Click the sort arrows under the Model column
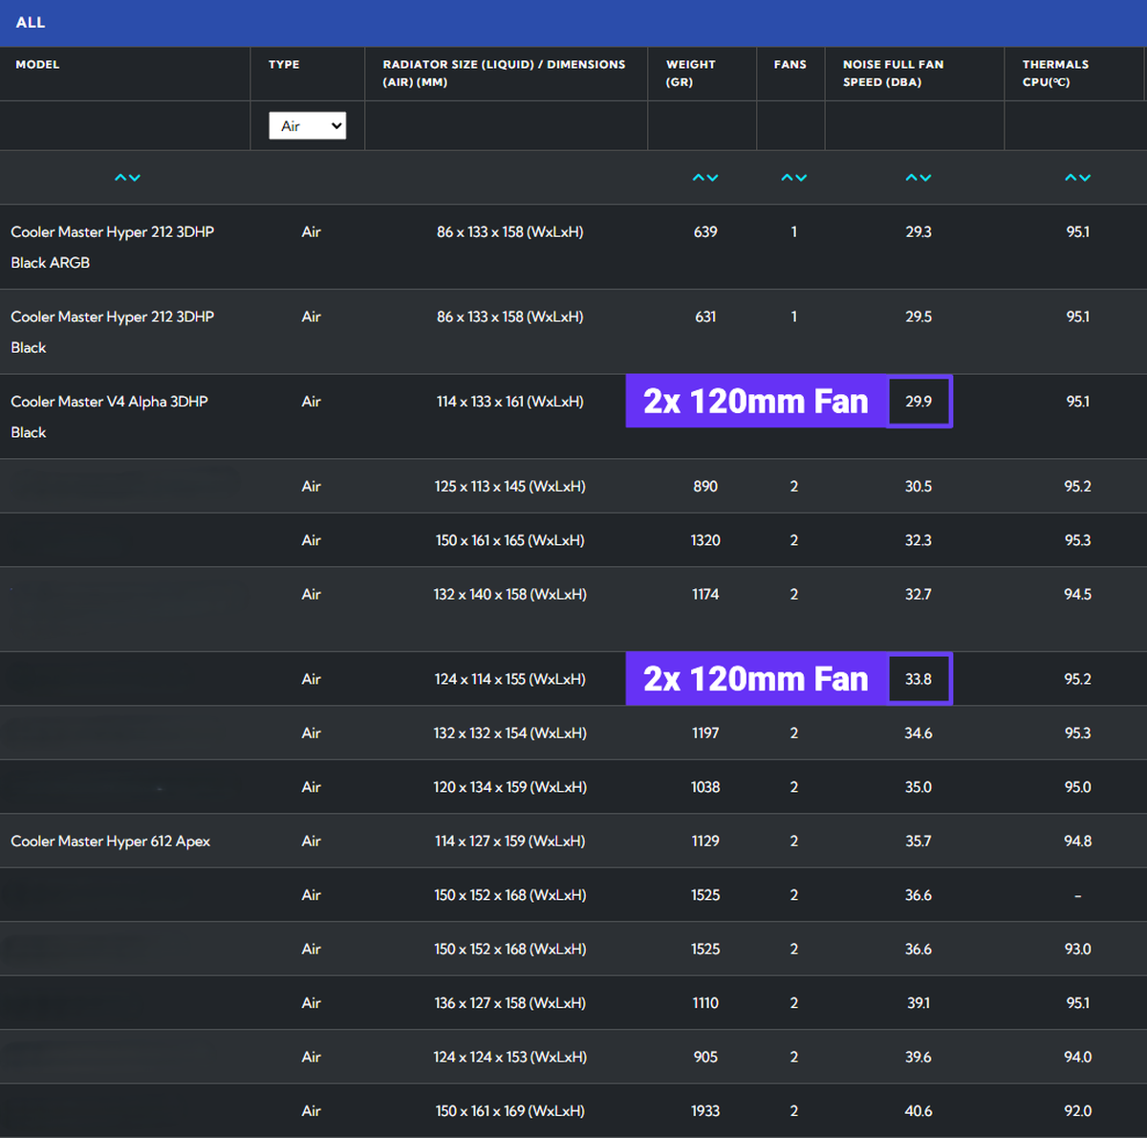This screenshot has height=1138, width=1147. (x=127, y=178)
